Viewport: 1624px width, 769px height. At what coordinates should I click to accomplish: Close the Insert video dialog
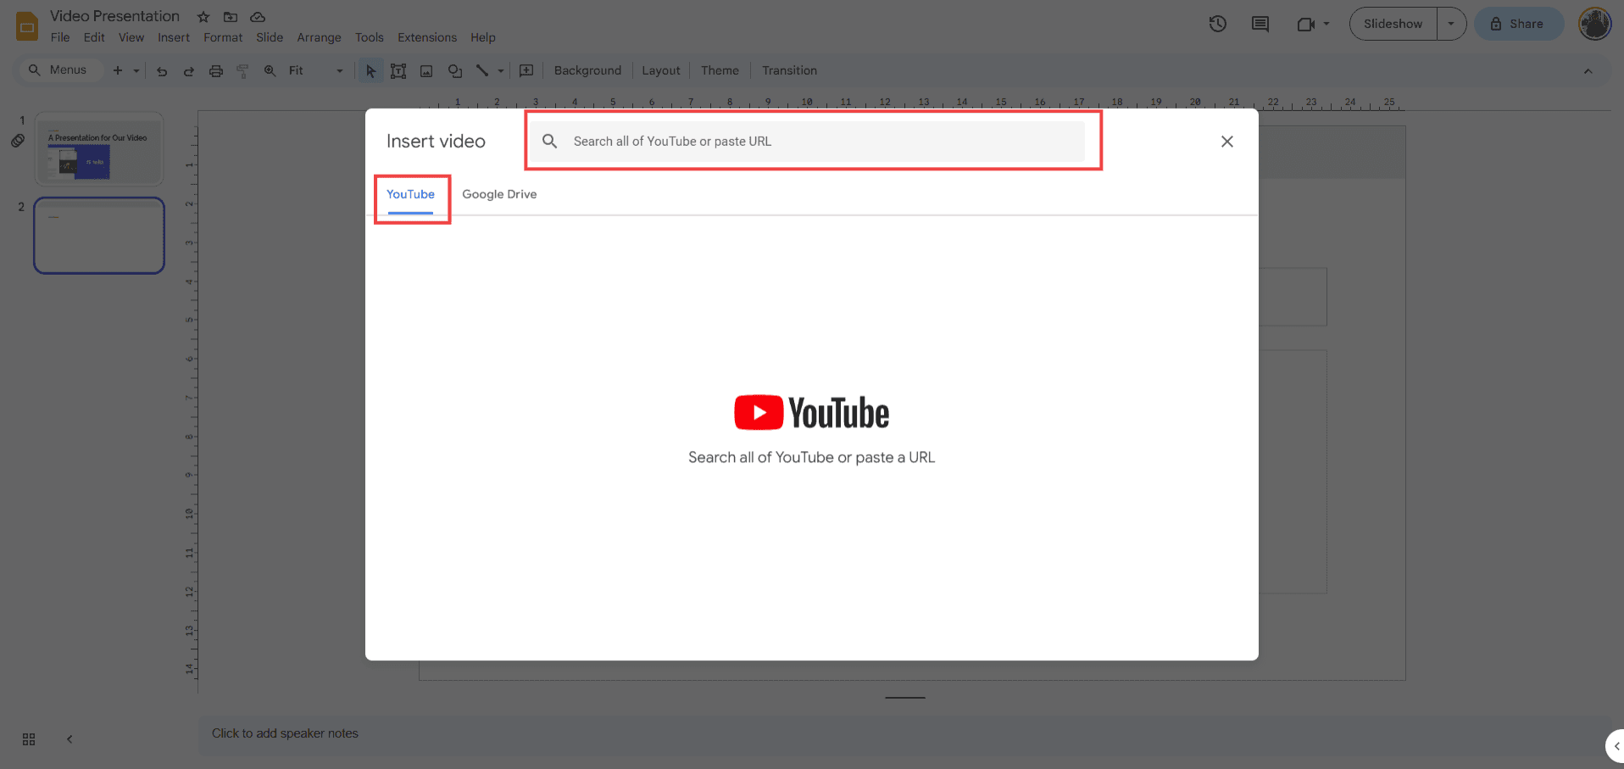pyautogui.click(x=1226, y=142)
